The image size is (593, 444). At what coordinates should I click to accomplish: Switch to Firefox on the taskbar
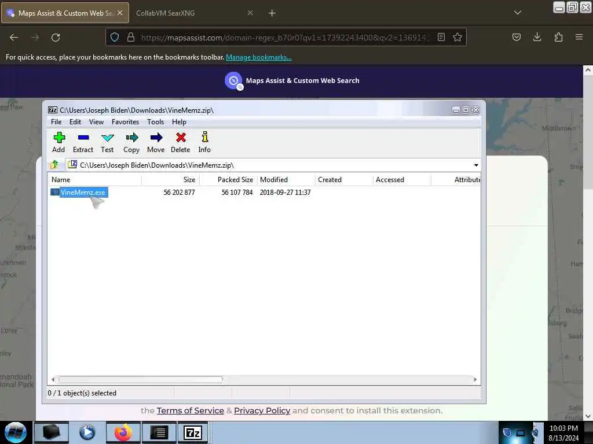point(123,432)
